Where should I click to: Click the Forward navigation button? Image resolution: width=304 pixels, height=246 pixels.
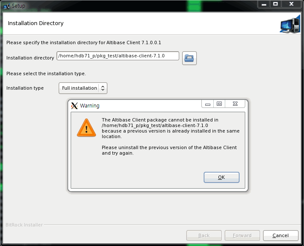(242, 235)
